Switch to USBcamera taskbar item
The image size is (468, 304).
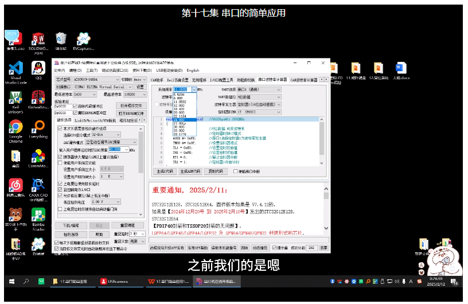tap(120, 281)
